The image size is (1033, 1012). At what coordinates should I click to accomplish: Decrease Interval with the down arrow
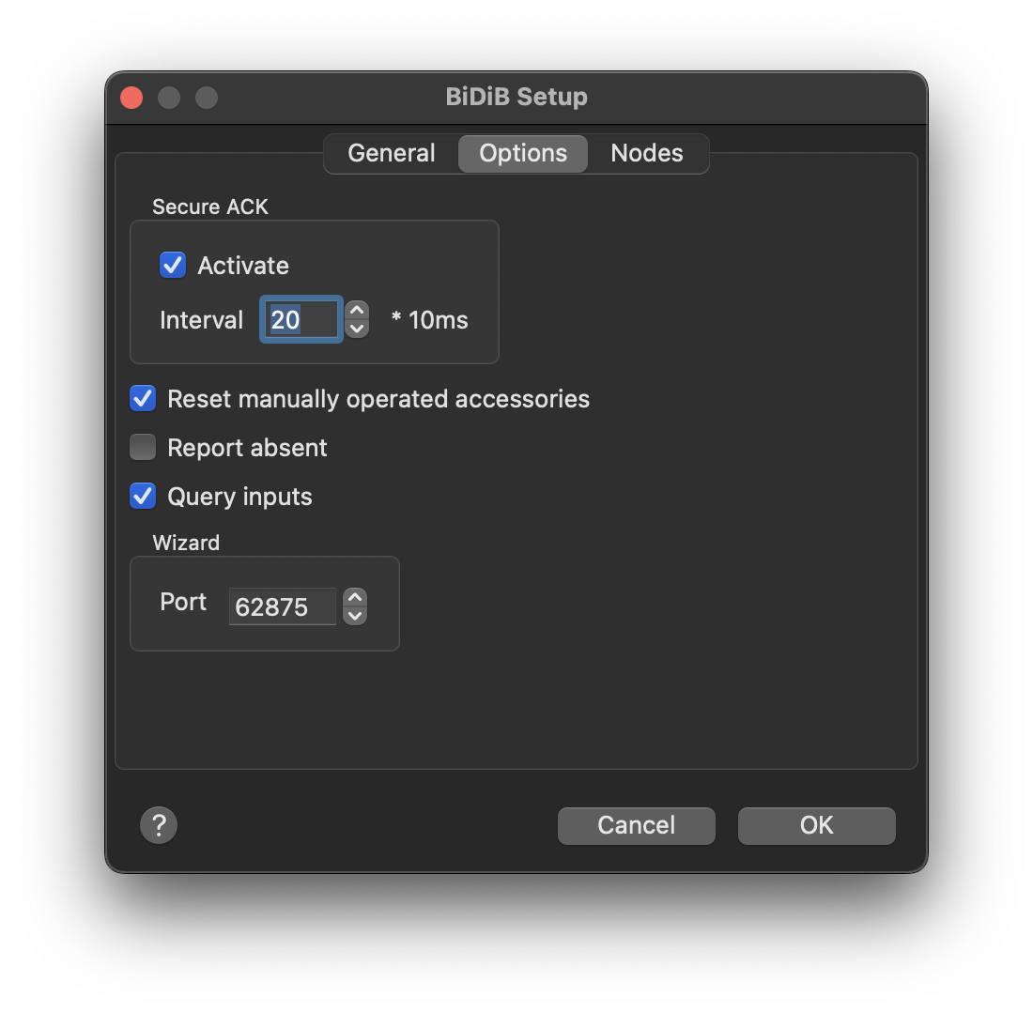pyautogui.click(x=357, y=329)
